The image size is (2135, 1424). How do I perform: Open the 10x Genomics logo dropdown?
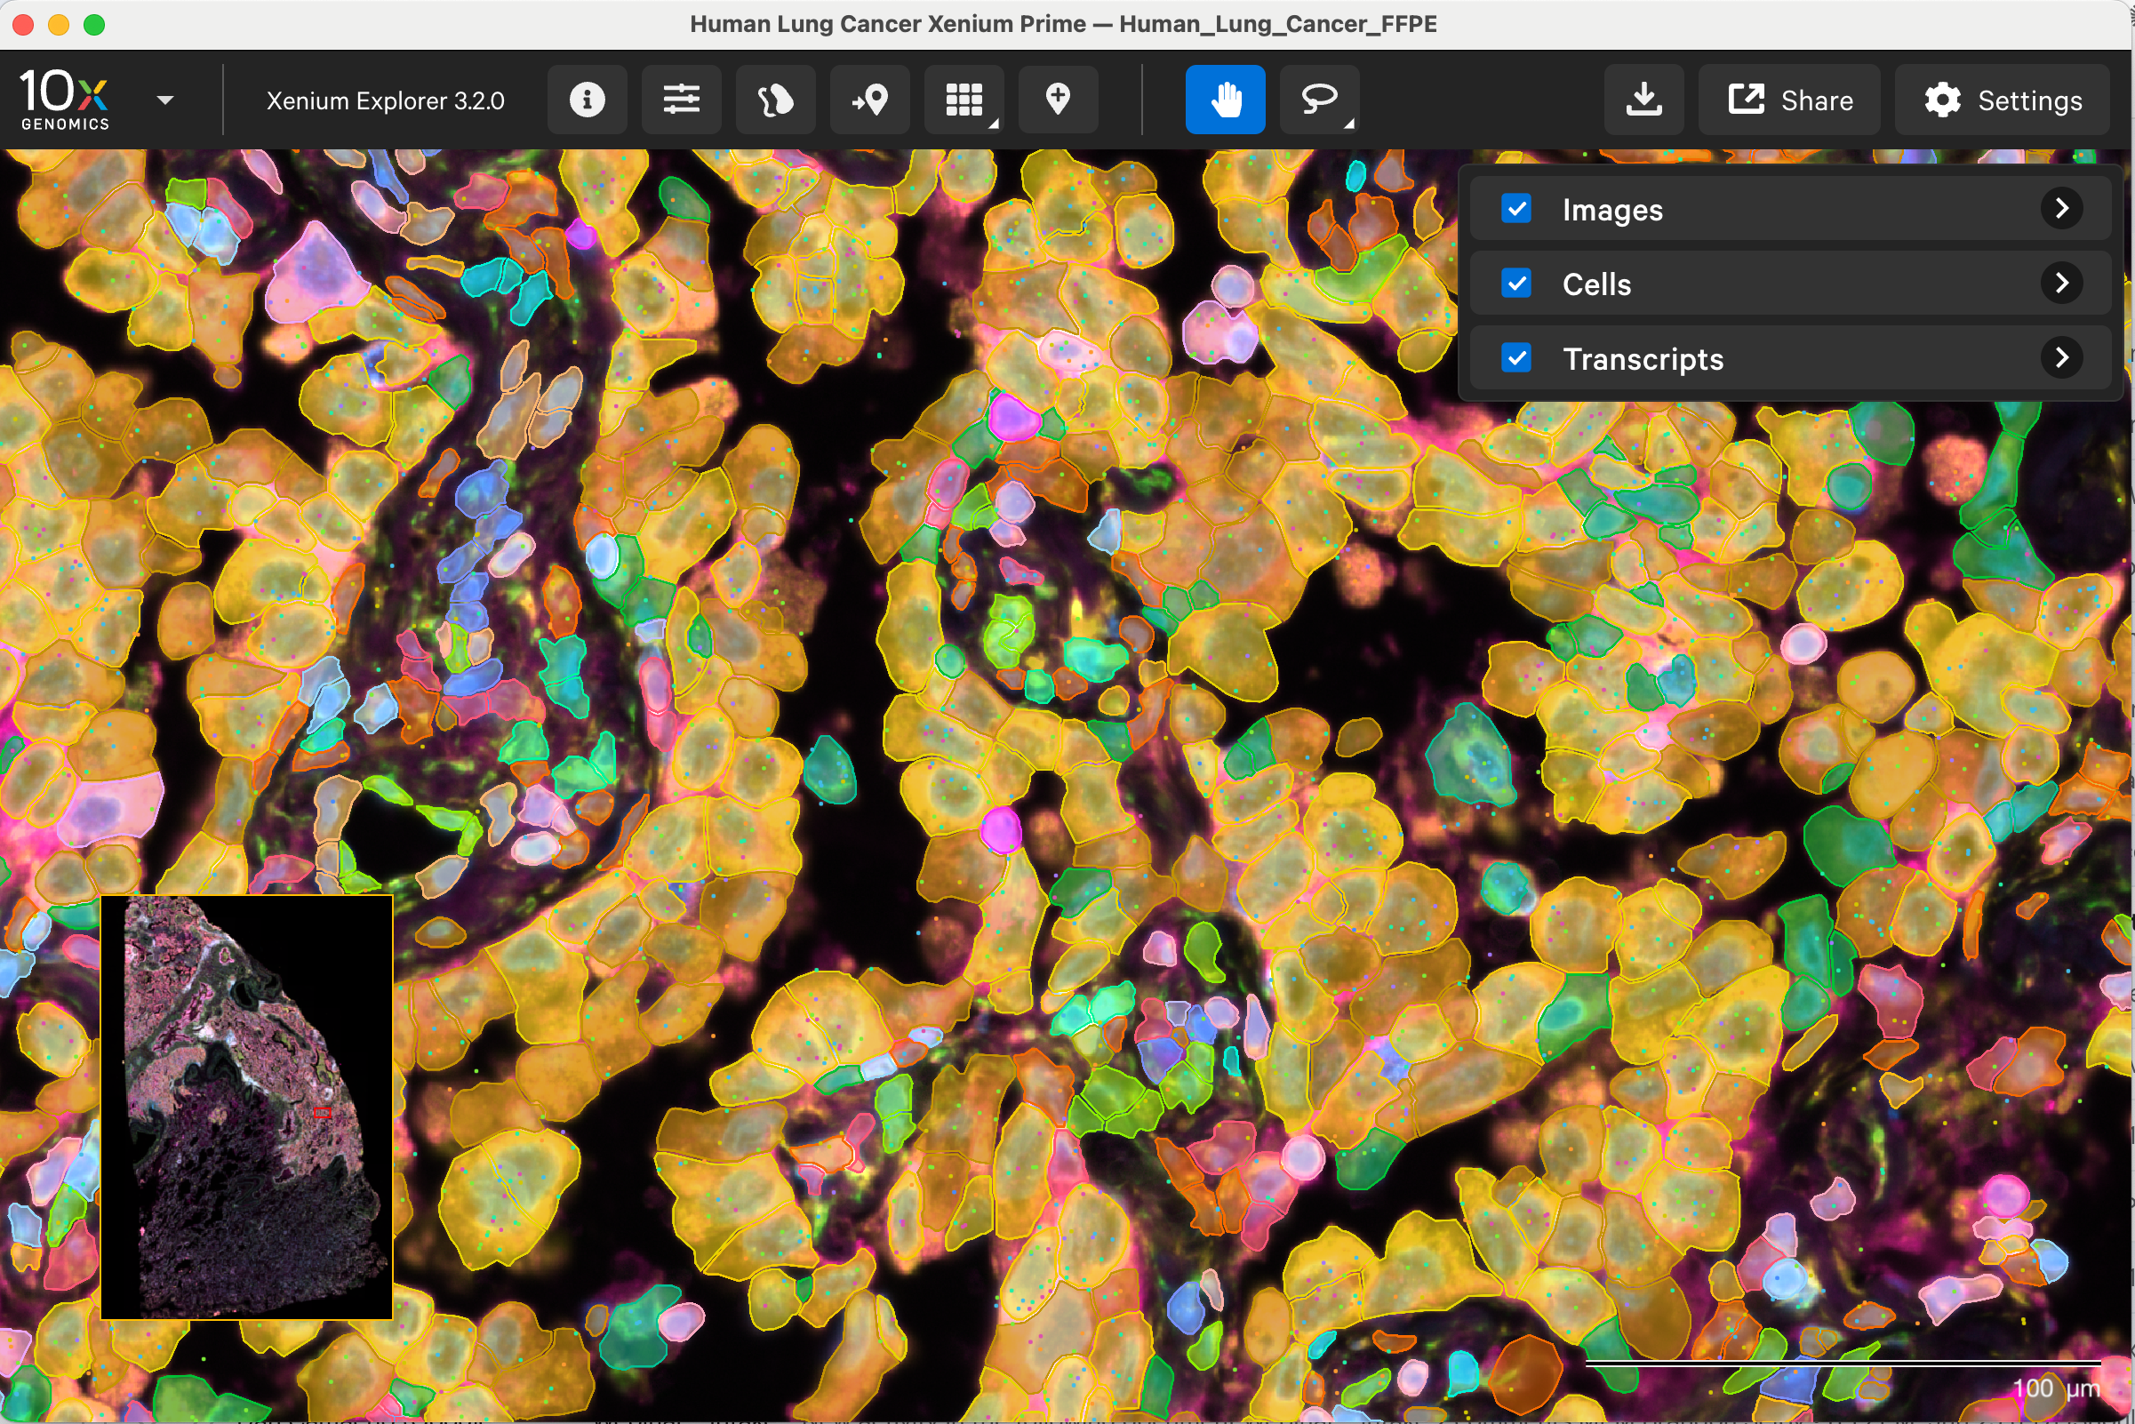164,100
